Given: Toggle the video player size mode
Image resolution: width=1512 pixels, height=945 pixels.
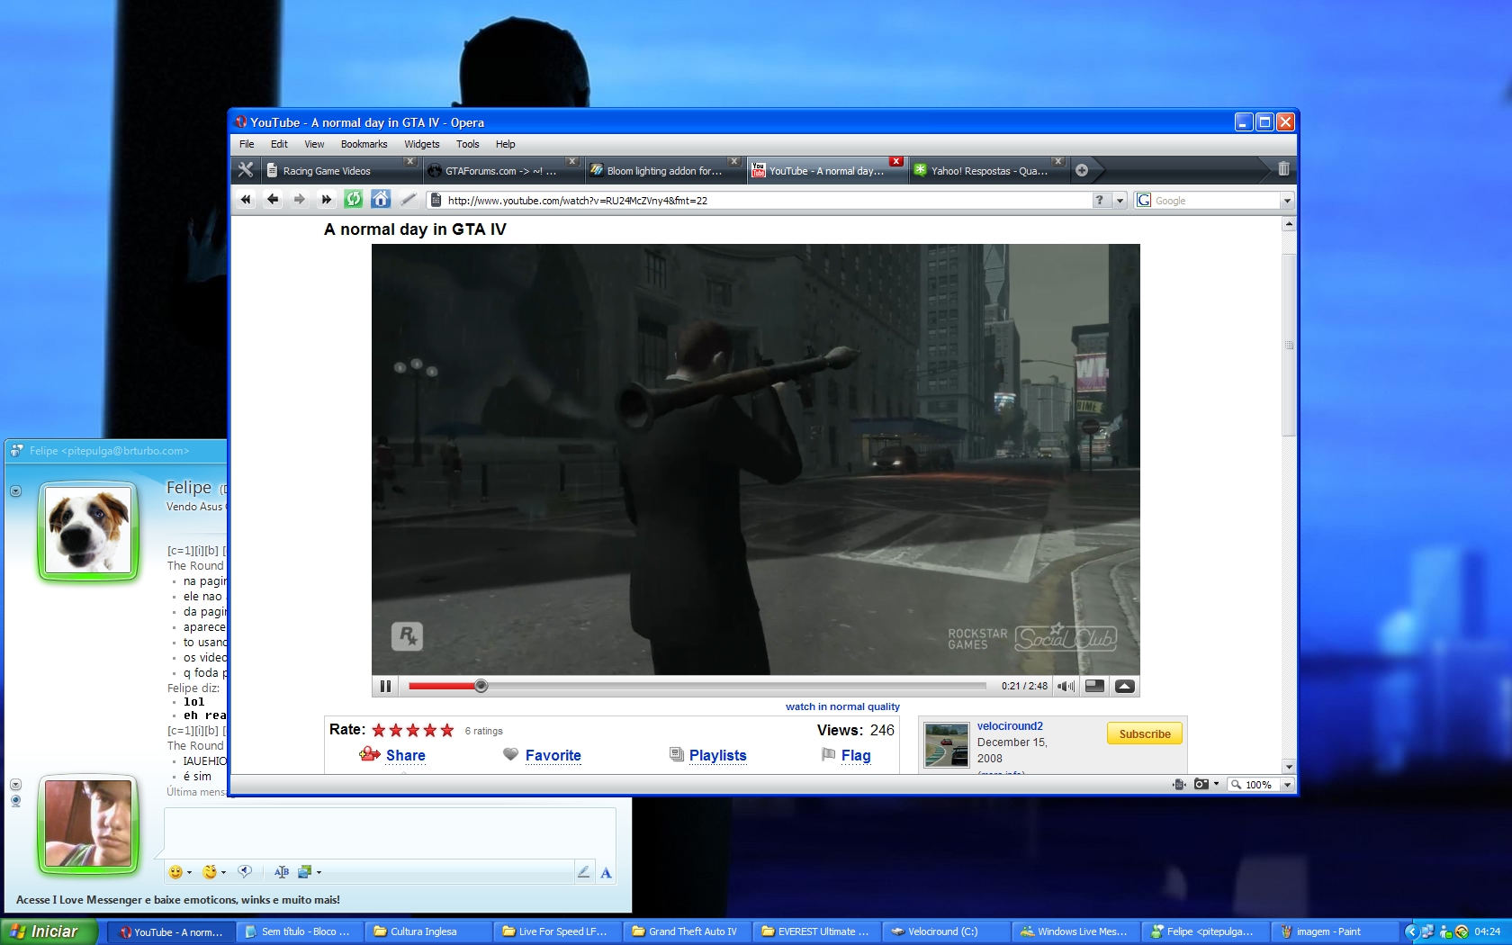Looking at the screenshot, I should pyautogui.click(x=1094, y=686).
